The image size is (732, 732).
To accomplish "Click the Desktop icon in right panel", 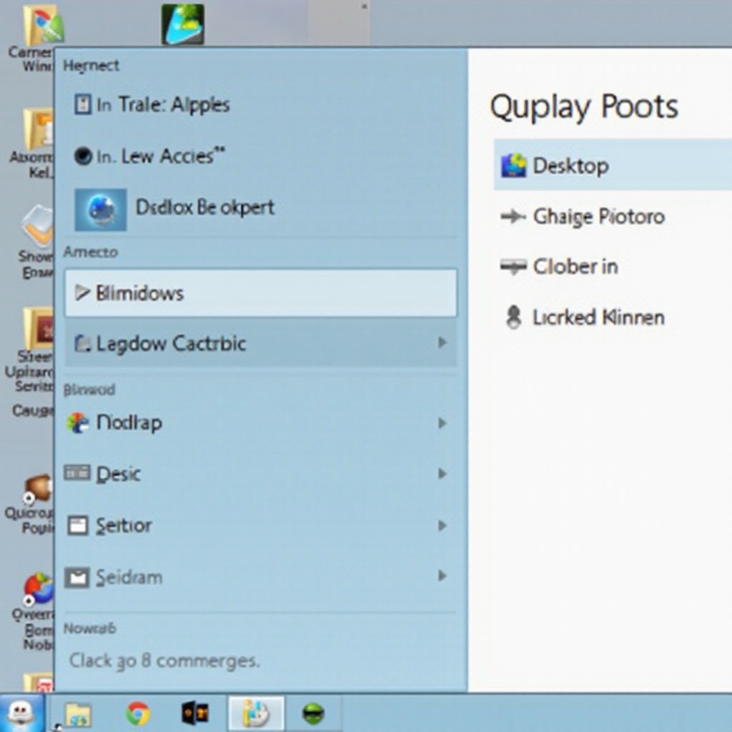I will (x=514, y=166).
